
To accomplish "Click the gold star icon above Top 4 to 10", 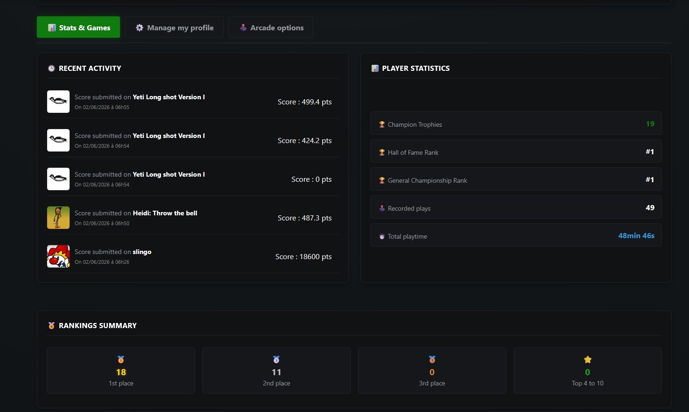I will [588, 359].
